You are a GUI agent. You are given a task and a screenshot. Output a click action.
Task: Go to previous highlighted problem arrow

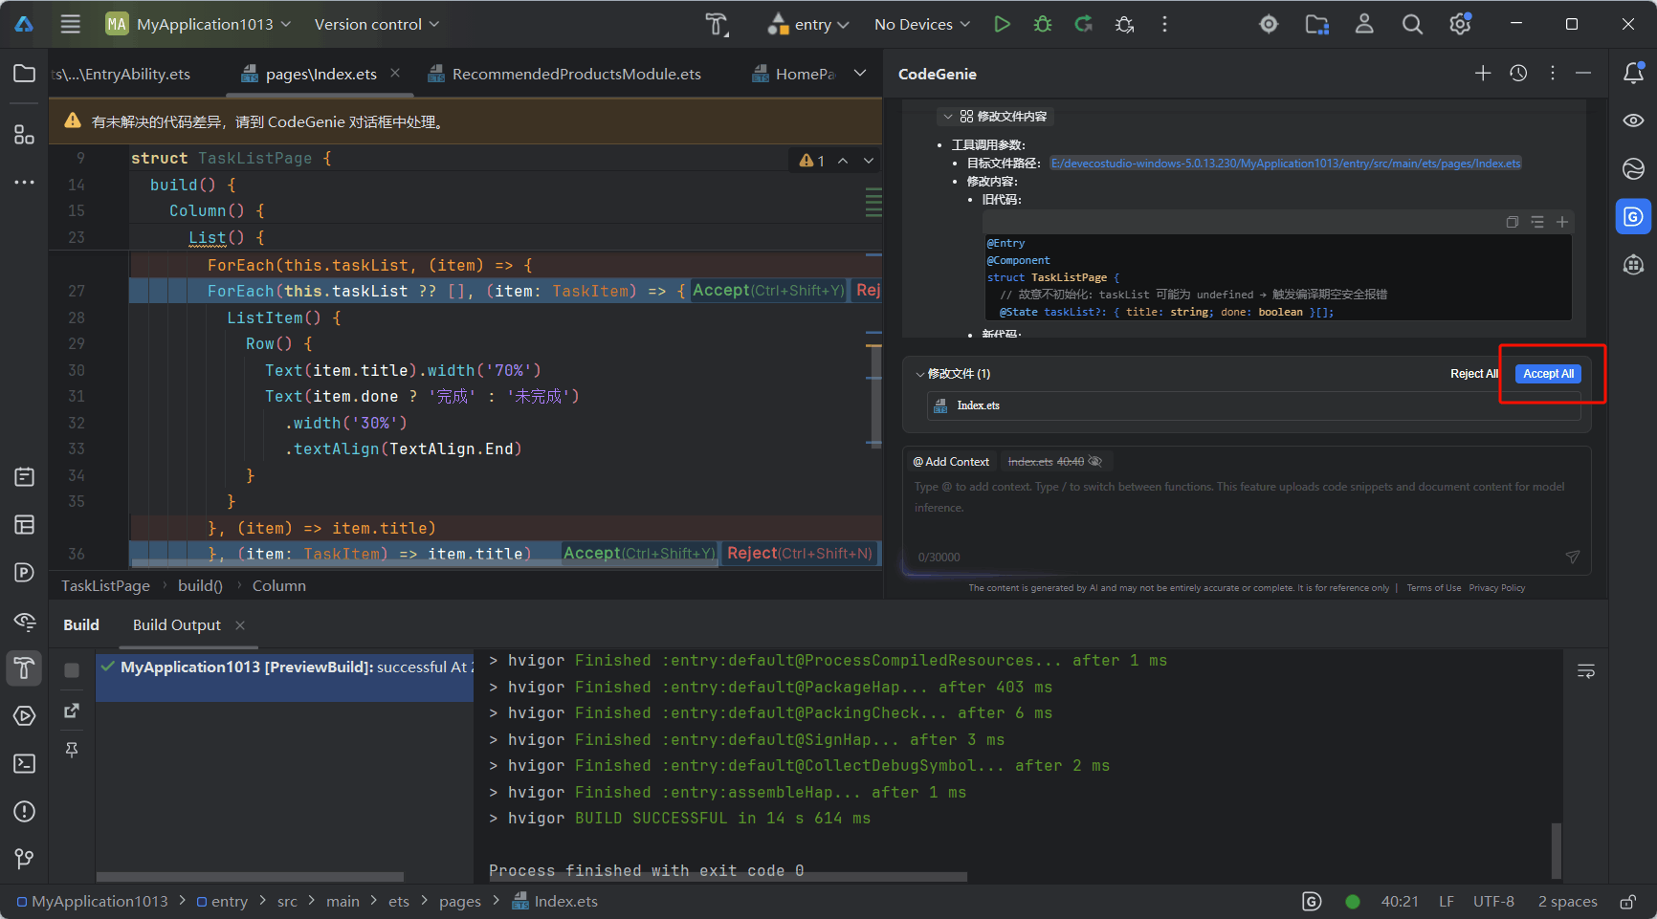click(843, 161)
